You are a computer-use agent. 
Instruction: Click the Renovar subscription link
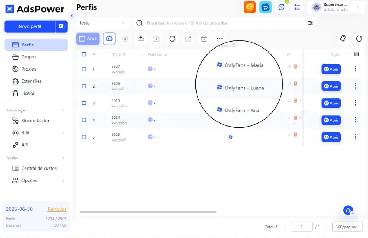[57, 209]
